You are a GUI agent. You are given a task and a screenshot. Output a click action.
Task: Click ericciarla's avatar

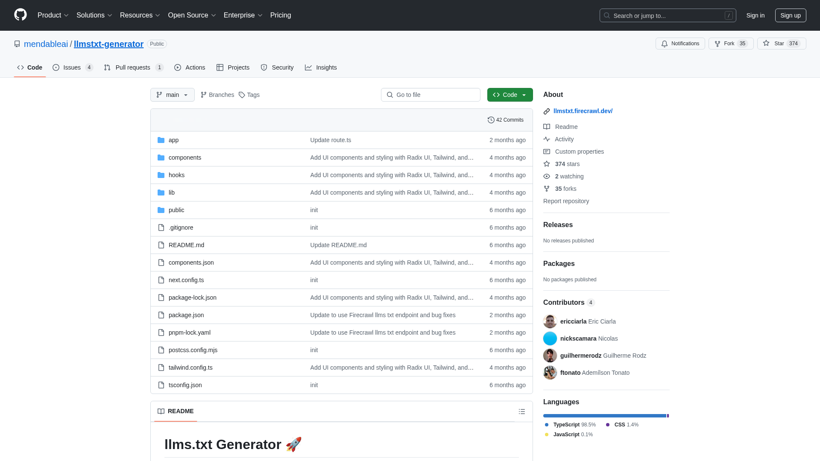(550, 321)
